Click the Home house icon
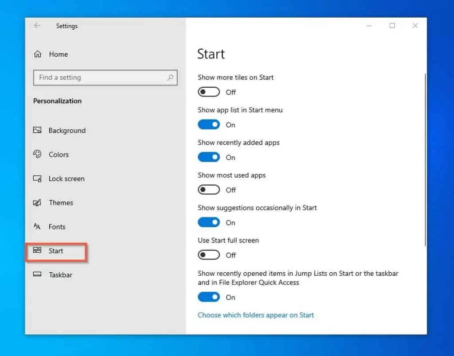The width and height of the screenshot is (454, 356). click(x=37, y=54)
